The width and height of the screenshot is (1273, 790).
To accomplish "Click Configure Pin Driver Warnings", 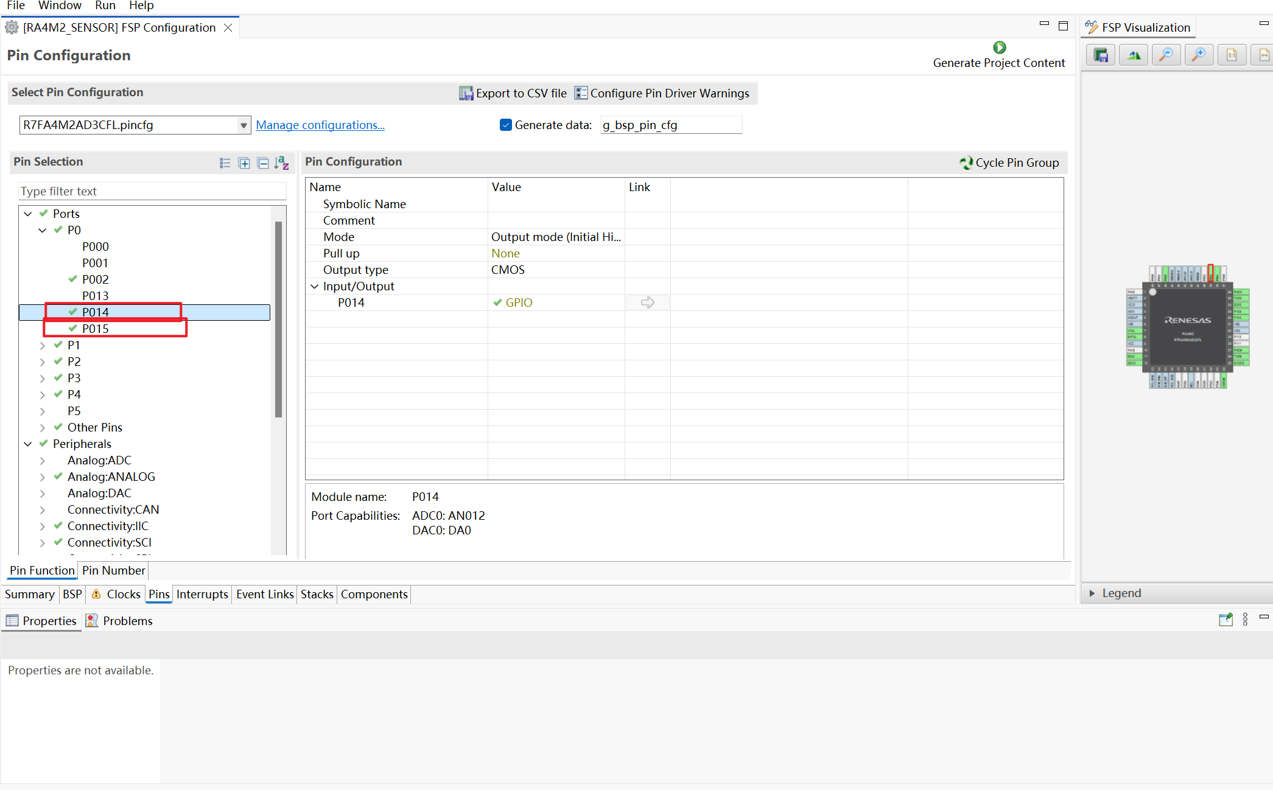I will [x=662, y=93].
